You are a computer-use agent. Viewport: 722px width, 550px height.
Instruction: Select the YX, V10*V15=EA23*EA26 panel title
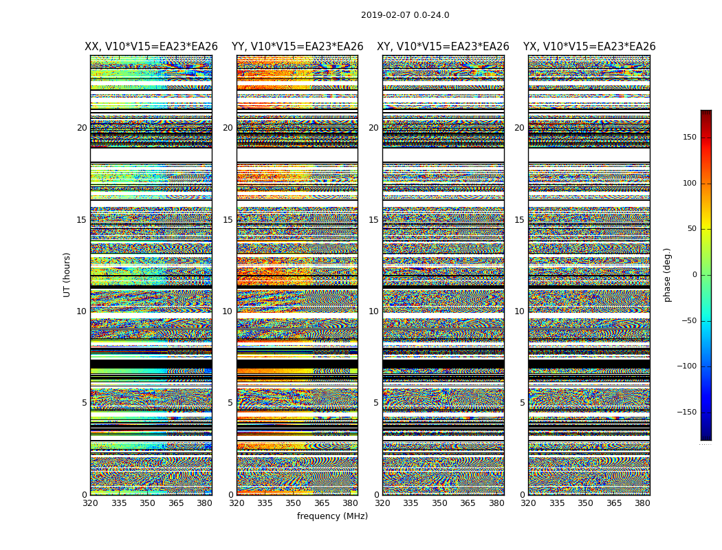click(x=589, y=47)
